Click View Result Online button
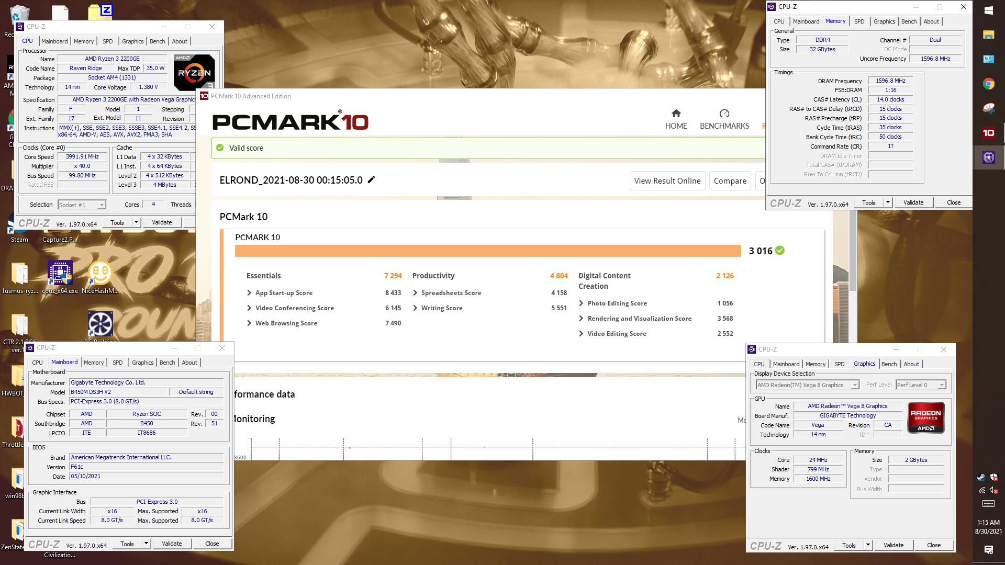The height and width of the screenshot is (565, 1005). [667, 181]
